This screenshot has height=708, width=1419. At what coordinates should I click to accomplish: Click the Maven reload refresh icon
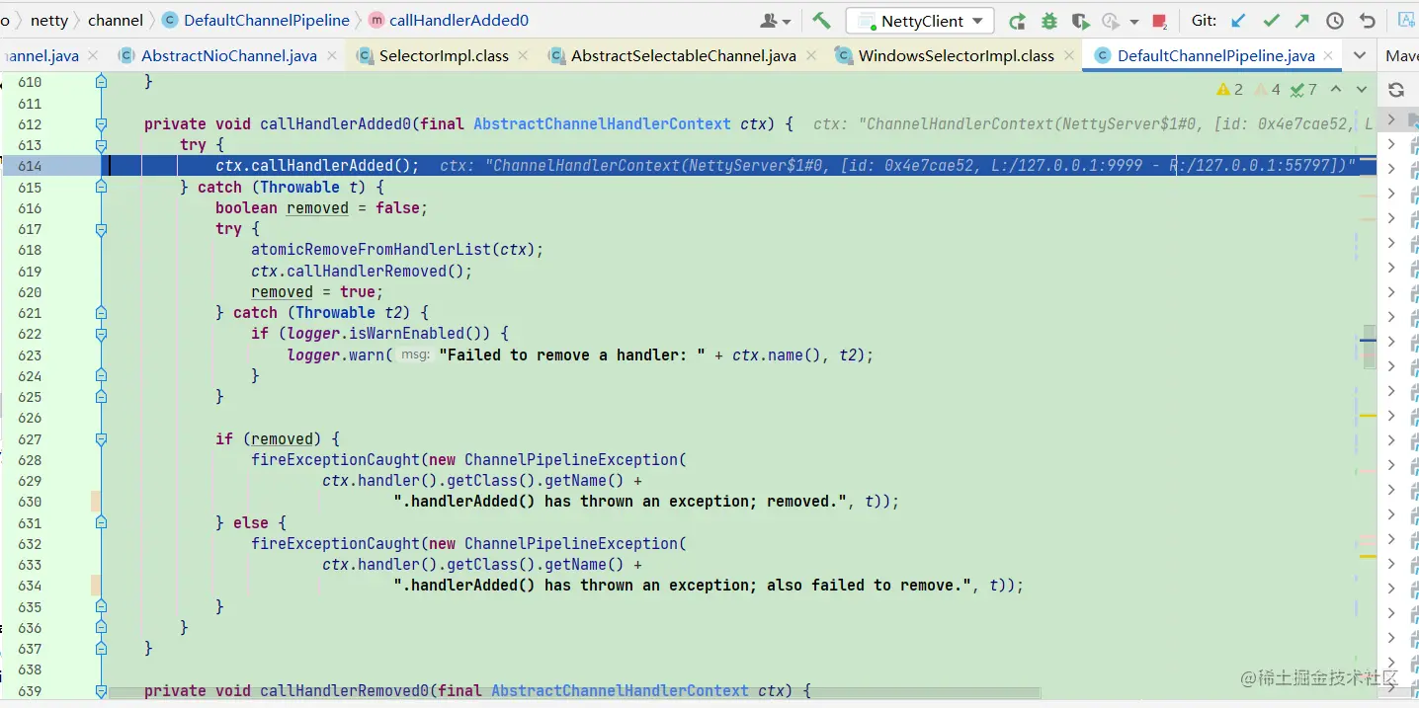[x=1396, y=90]
